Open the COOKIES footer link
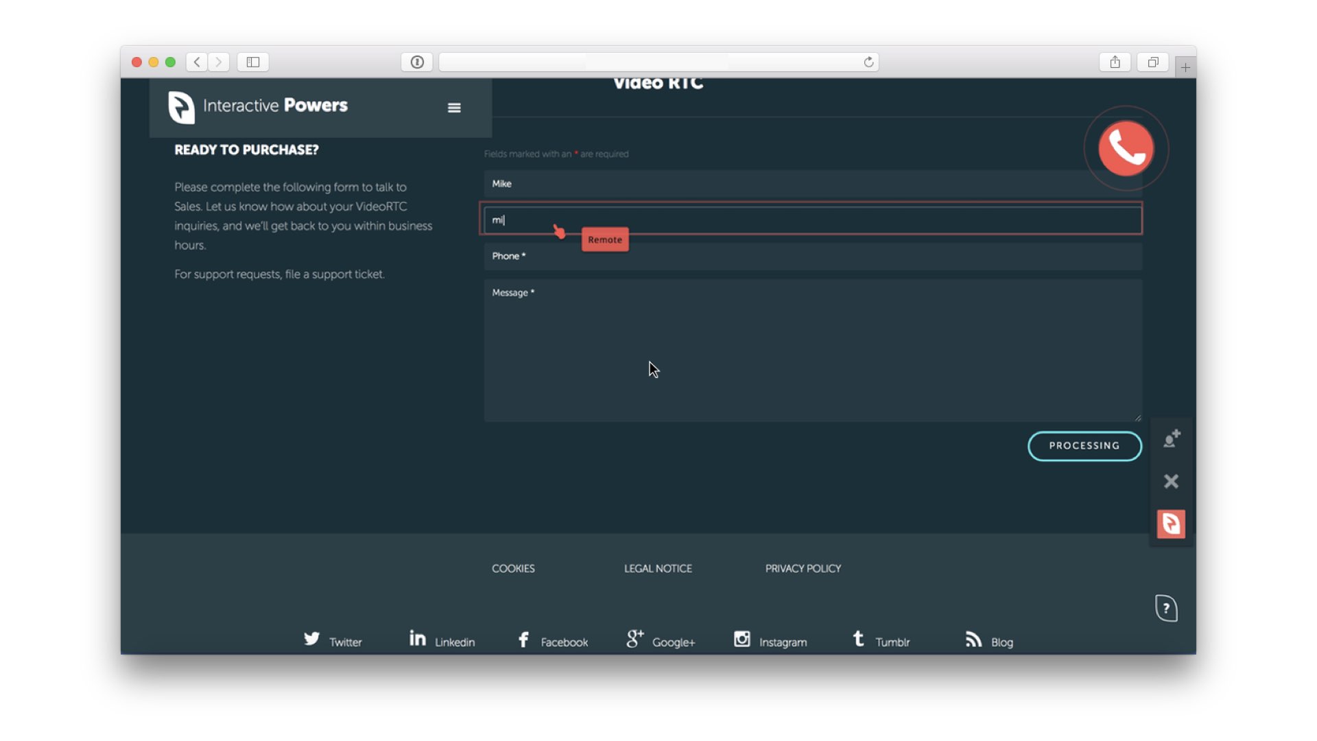Screen dimensions: 1317x741 513,569
